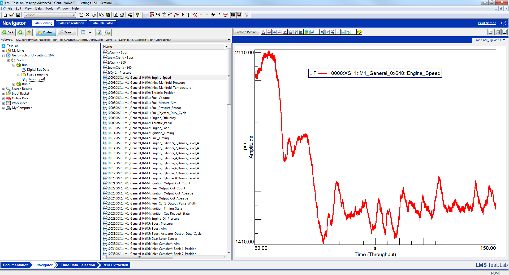
Task: Select the single front-back display icon
Action: pyautogui.click(x=264, y=32)
